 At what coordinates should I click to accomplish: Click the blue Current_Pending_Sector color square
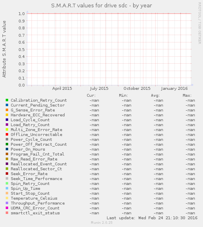[x=7, y=105]
